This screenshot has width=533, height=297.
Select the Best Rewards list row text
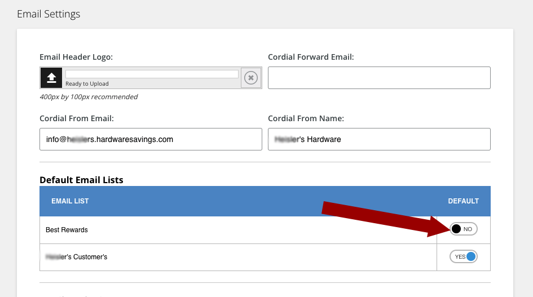[x=67, y=230]
